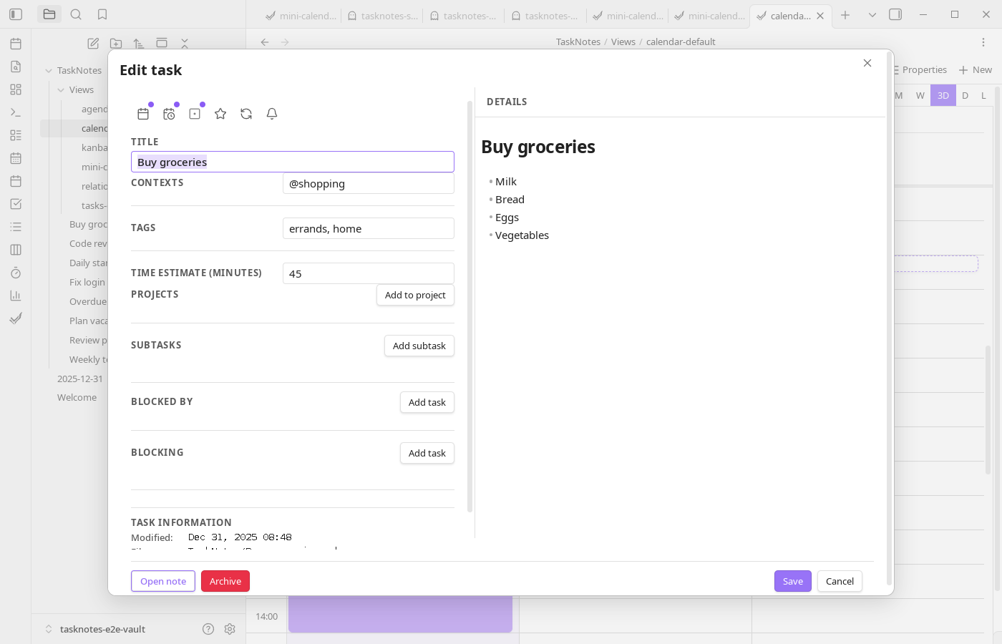The width and height of the screenshot is (1002, 644).
Task: Open the Welcome note in the sidebar
Action: point(77,397)
